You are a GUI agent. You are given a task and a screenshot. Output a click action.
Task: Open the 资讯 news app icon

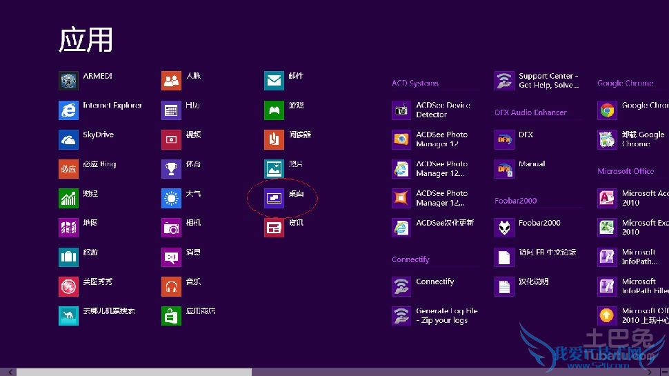coord(274,228)
